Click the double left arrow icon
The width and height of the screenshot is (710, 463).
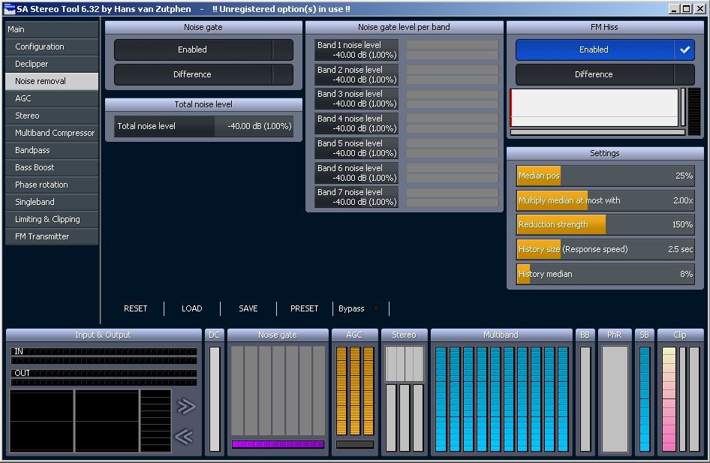tap(184, 437)
